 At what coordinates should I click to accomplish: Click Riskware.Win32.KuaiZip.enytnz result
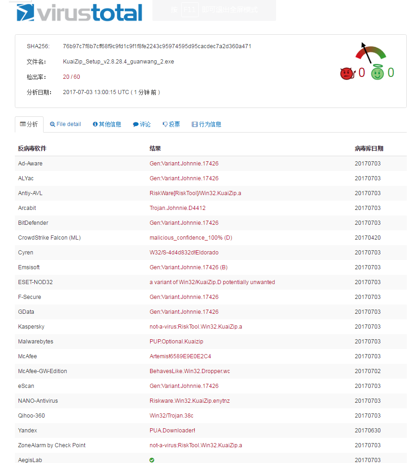(189, 401)
